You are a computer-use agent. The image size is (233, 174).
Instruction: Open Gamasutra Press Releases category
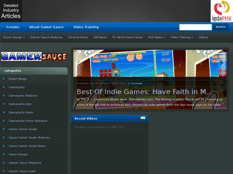(x=28, y=121)
